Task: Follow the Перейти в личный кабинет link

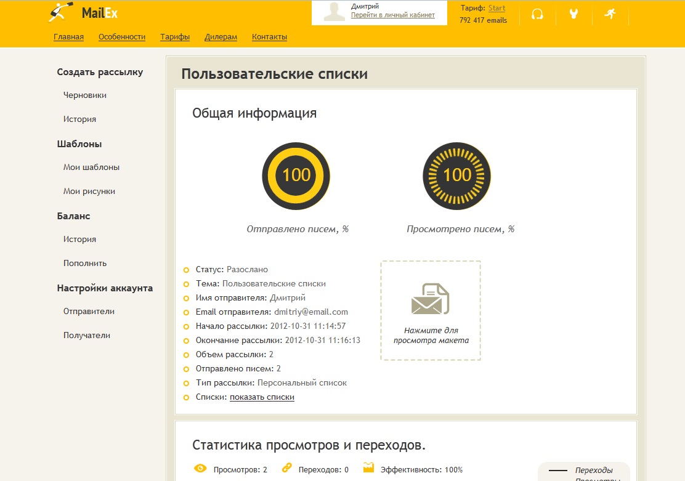Action: pyautogui.click(x=392, y=15)
